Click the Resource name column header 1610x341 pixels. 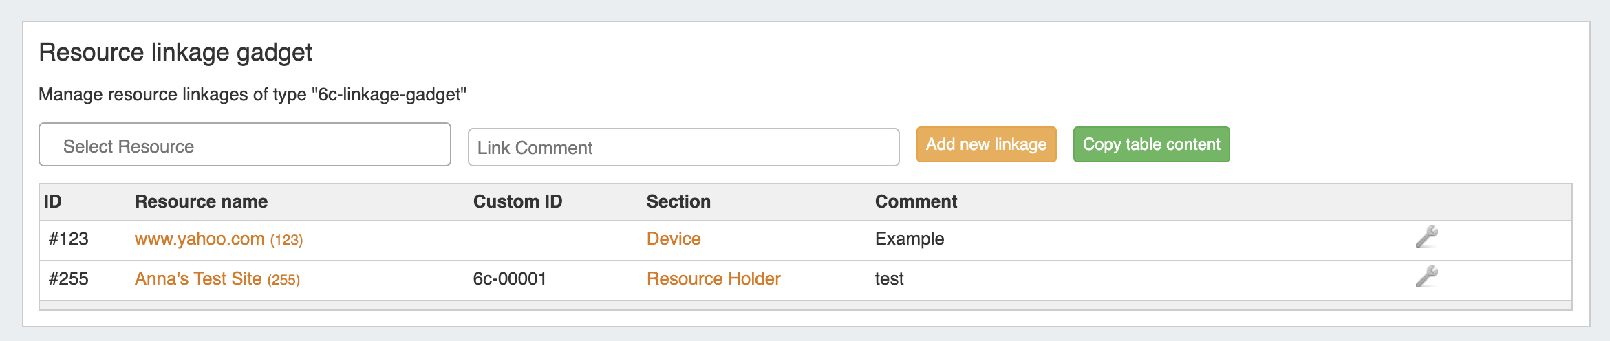[201, 202]
